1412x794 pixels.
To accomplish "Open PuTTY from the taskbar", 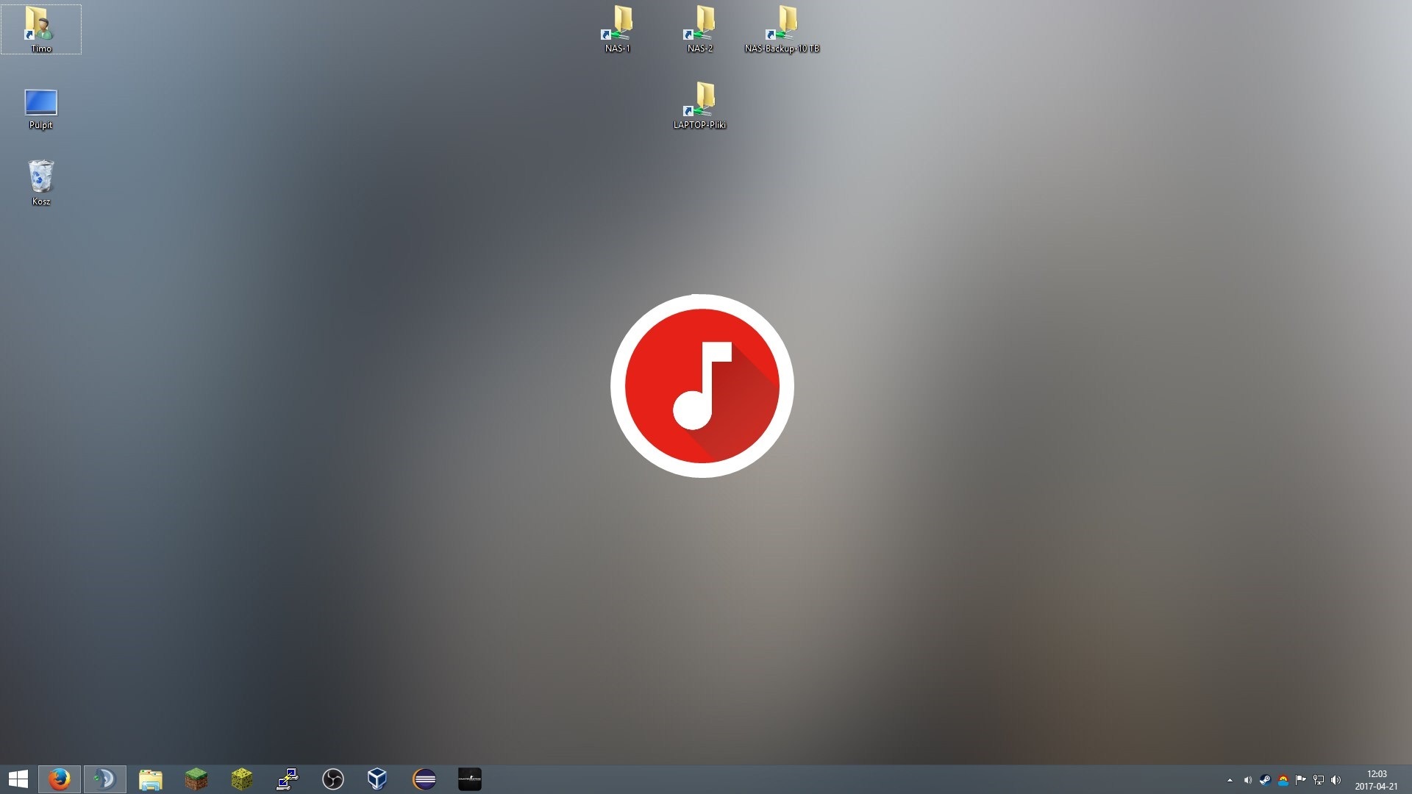I will click(x=288, y=779).
